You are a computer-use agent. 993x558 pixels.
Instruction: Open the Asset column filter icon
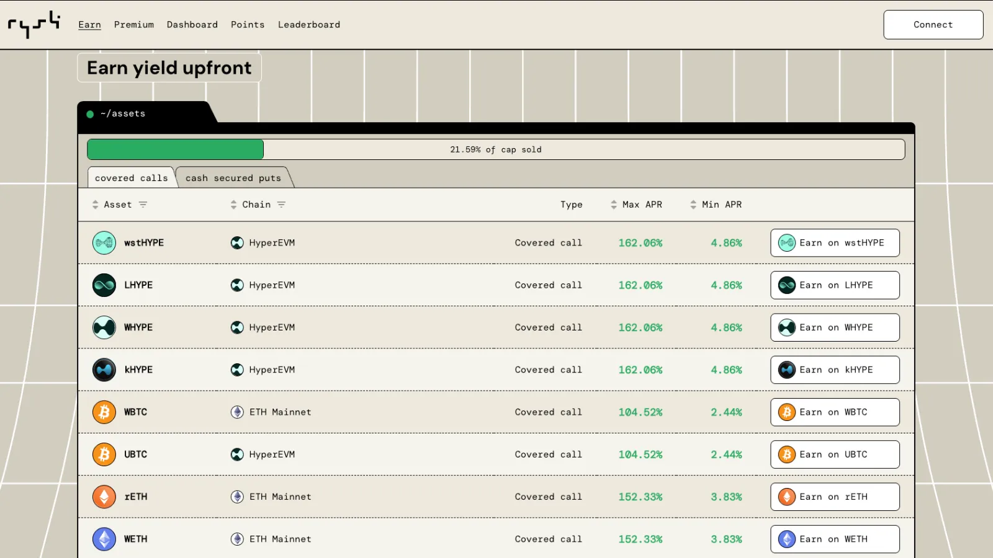143,205
